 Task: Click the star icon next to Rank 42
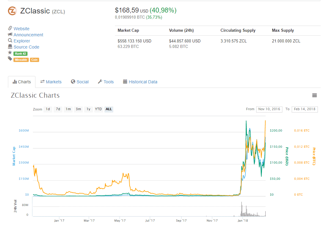click(x=10, y=53)
